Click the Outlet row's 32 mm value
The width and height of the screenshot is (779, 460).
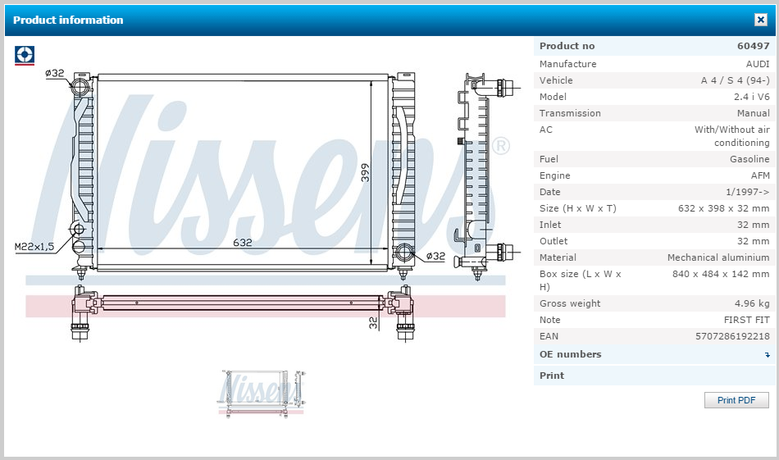tap(753, 241)
